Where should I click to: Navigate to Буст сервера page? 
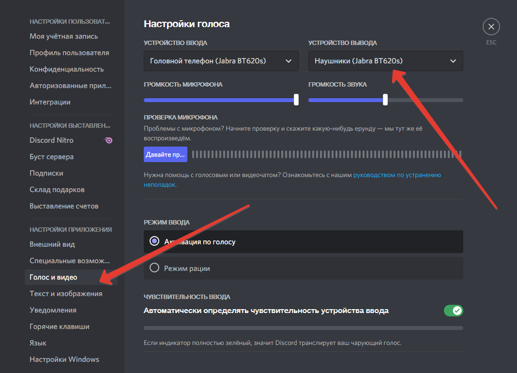point(51,157)
